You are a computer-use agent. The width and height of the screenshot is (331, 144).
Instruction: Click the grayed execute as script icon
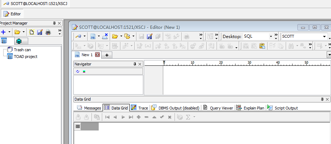101,46
